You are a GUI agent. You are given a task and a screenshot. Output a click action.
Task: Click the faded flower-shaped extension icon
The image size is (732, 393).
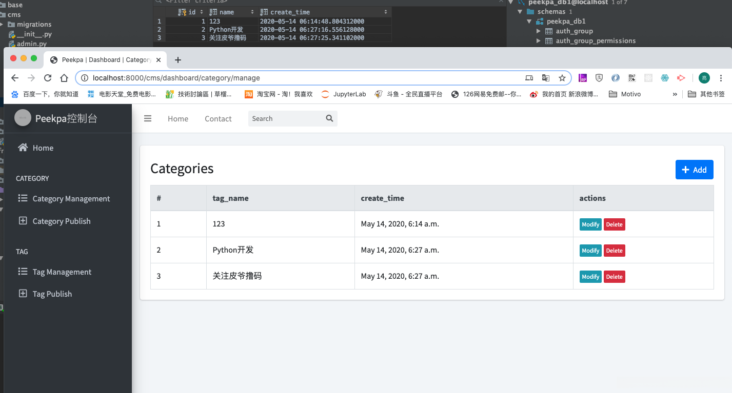tap(648, 78)
